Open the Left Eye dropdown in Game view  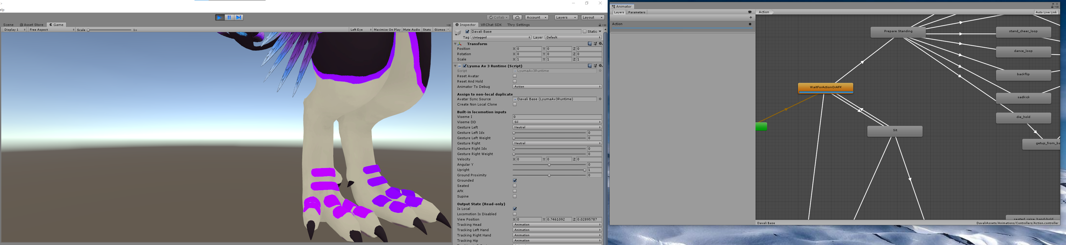[x=360, y=30]
